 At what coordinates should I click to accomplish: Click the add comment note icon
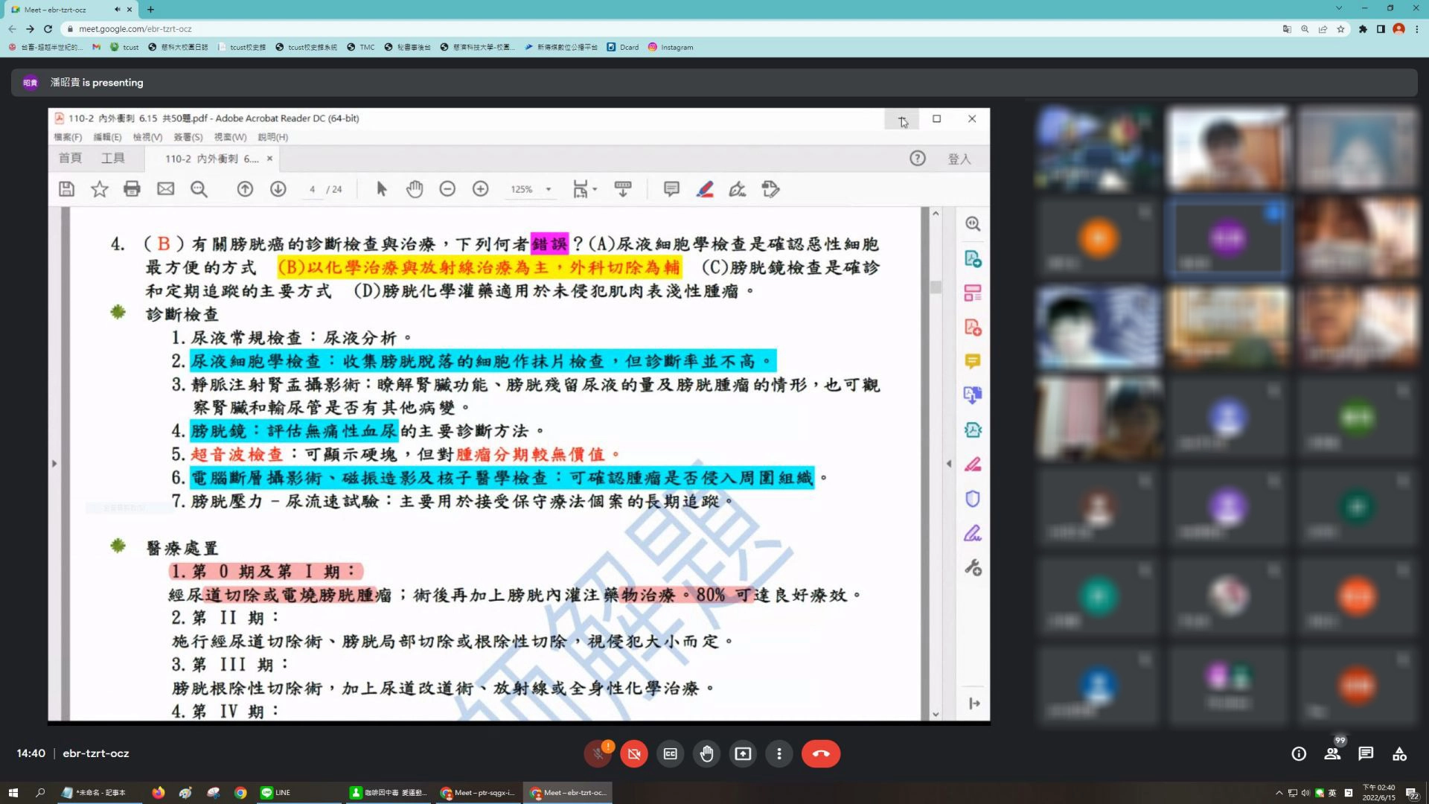[671, 189]
